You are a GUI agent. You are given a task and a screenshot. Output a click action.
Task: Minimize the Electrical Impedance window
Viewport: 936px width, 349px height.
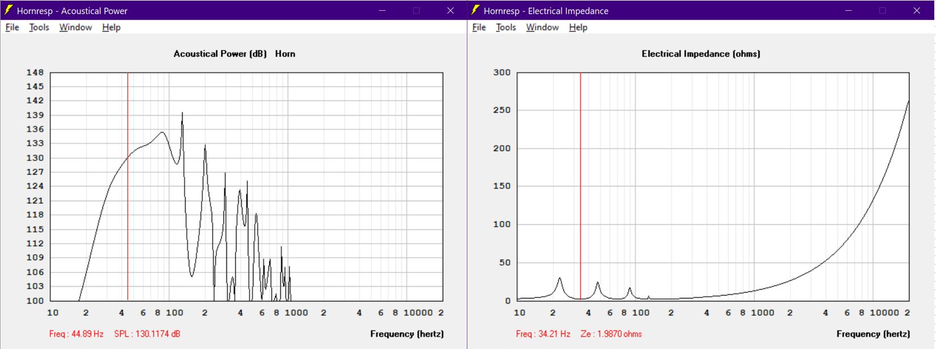tap(849, 10)
